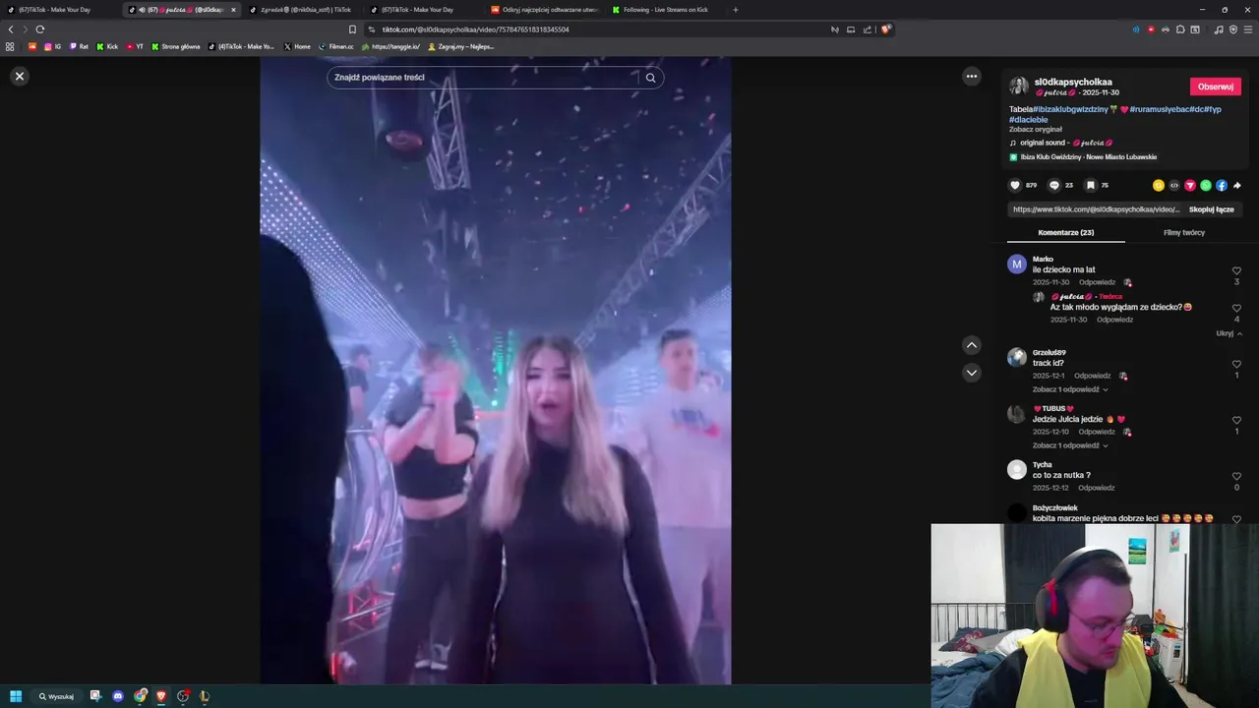
Task: Like Marko's comment
Action: pyautogui.click(x=1236, y=270)
